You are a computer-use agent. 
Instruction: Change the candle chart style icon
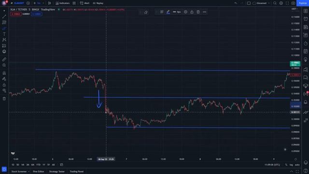click(x=49, y=3)
